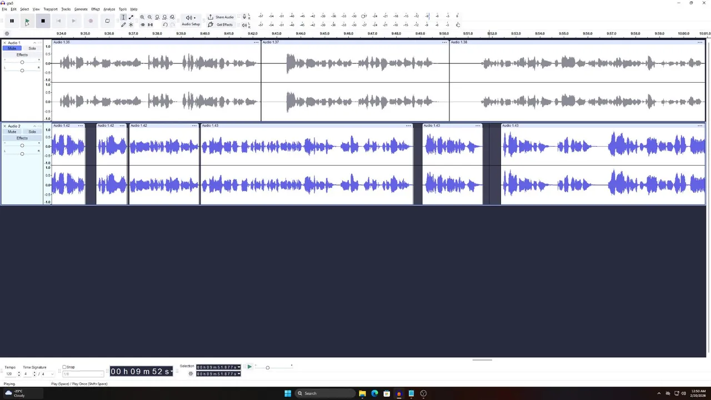Select the Envelope tool

pos(131,17)
